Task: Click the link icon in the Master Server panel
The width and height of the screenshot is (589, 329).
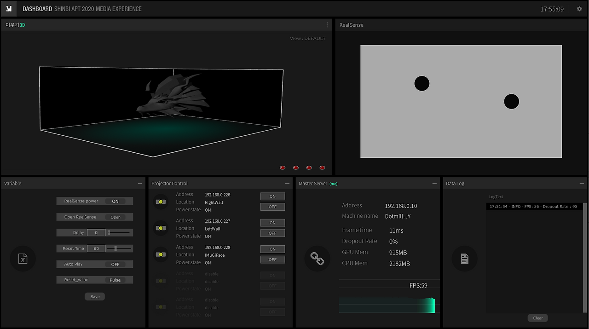Action: point(317,259)
